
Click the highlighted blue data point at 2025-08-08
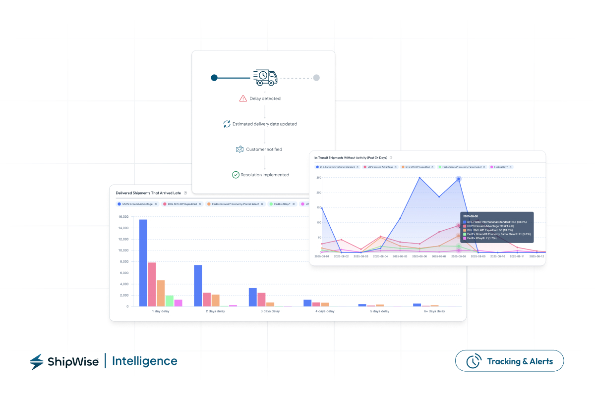point(459,179)
